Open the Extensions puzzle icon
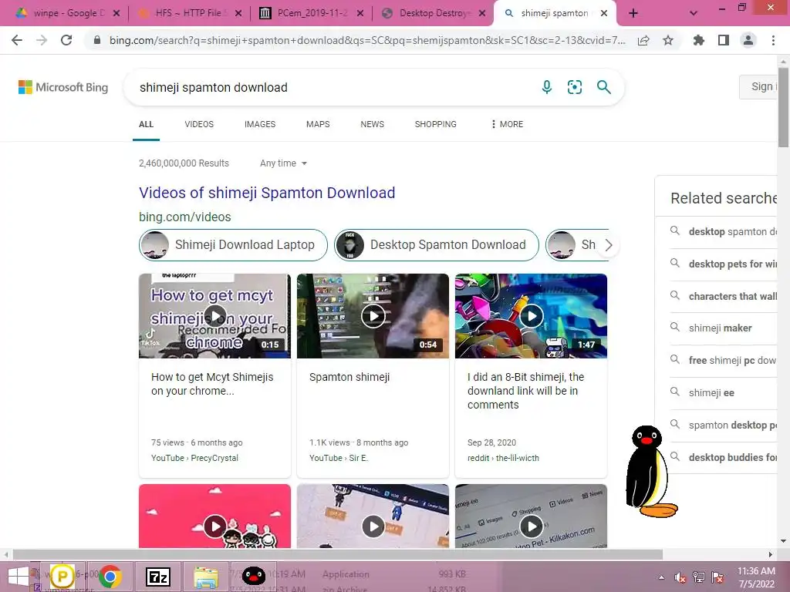The image size is (790, 592). 699,40
